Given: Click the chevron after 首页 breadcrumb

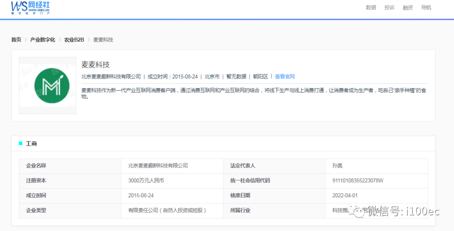Looking at the screenshot, I should click(x=26, y=40).
